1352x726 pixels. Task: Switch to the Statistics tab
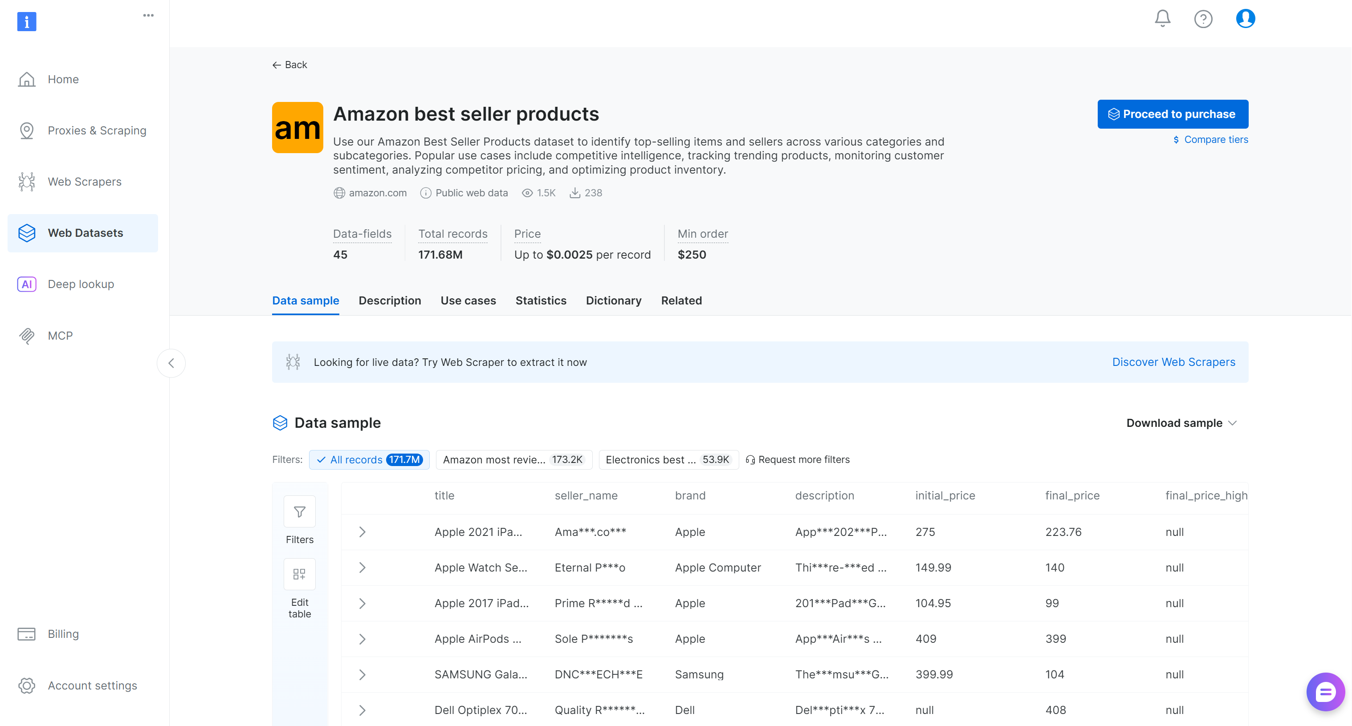tap(541, 300)
